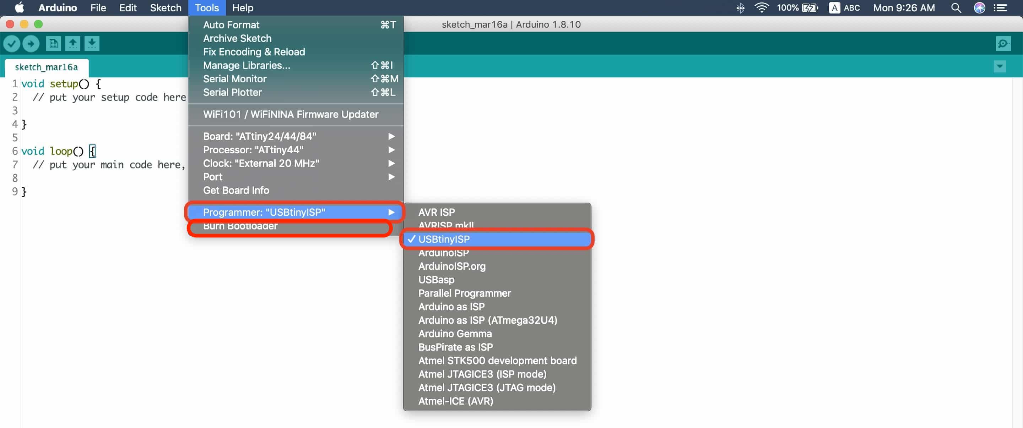Image resolution: width=1023 pixels, height=428 pixels.
Task: Choose Fix Encoding & Reload
Action: click(x=296, y=52)
